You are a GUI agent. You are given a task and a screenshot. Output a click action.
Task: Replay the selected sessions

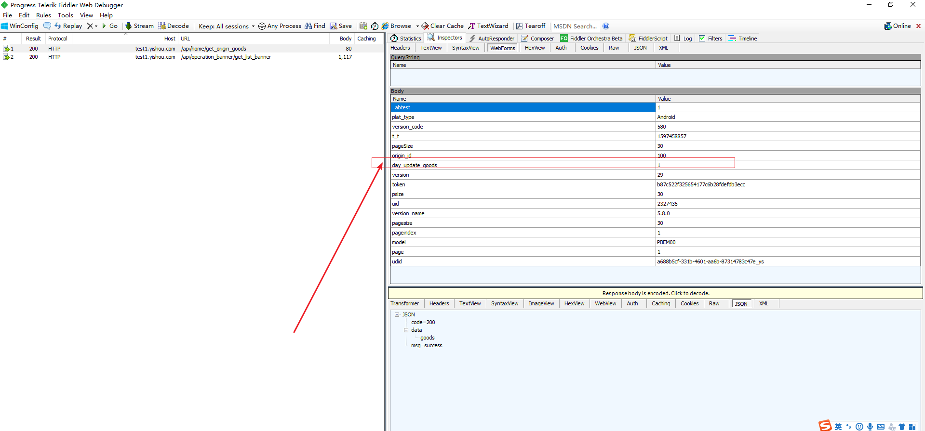point(68,26)
